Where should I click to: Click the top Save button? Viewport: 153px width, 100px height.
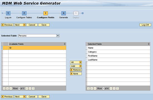[x=44, y=25]
